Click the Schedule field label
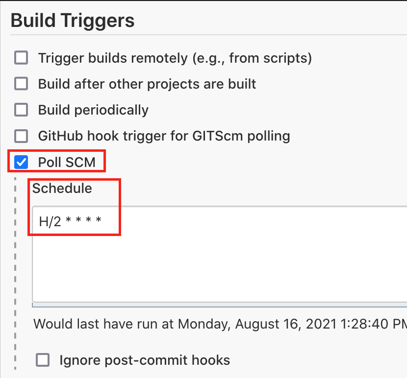The image size is (407, 378). tap(62, 188)
